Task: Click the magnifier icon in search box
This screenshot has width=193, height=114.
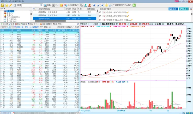Action: point(41,5)
